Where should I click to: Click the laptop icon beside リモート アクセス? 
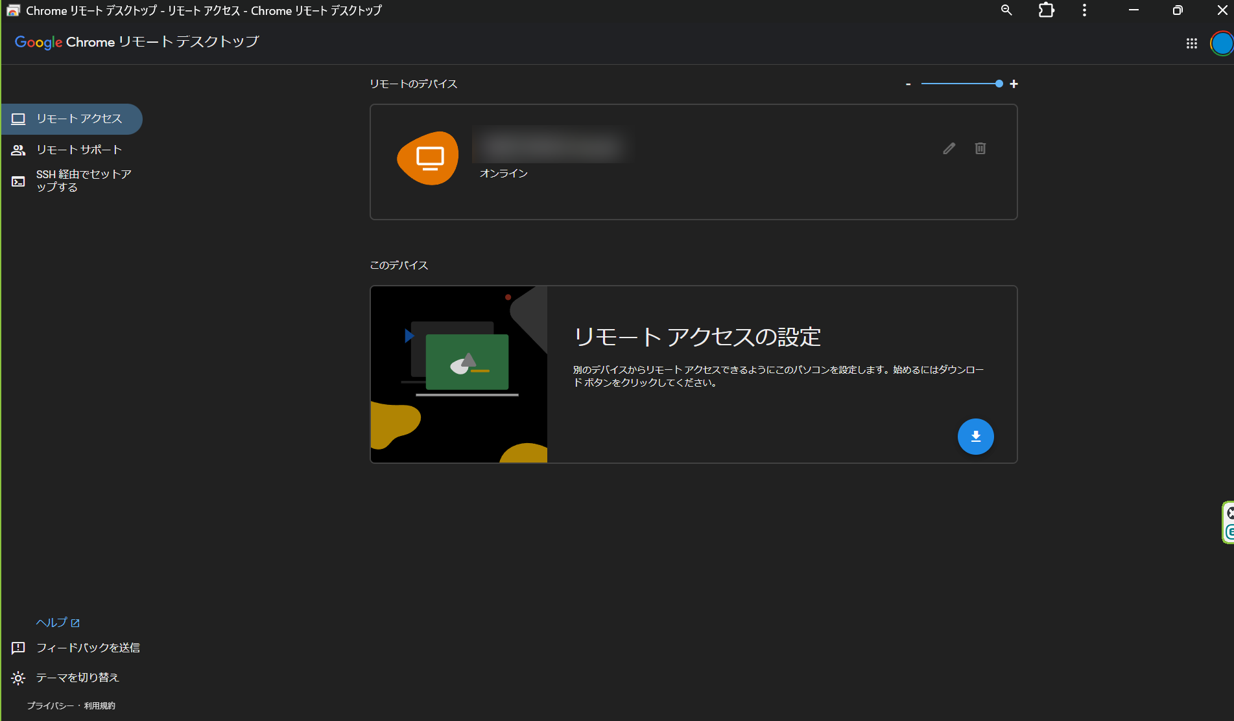click(18, 119)
